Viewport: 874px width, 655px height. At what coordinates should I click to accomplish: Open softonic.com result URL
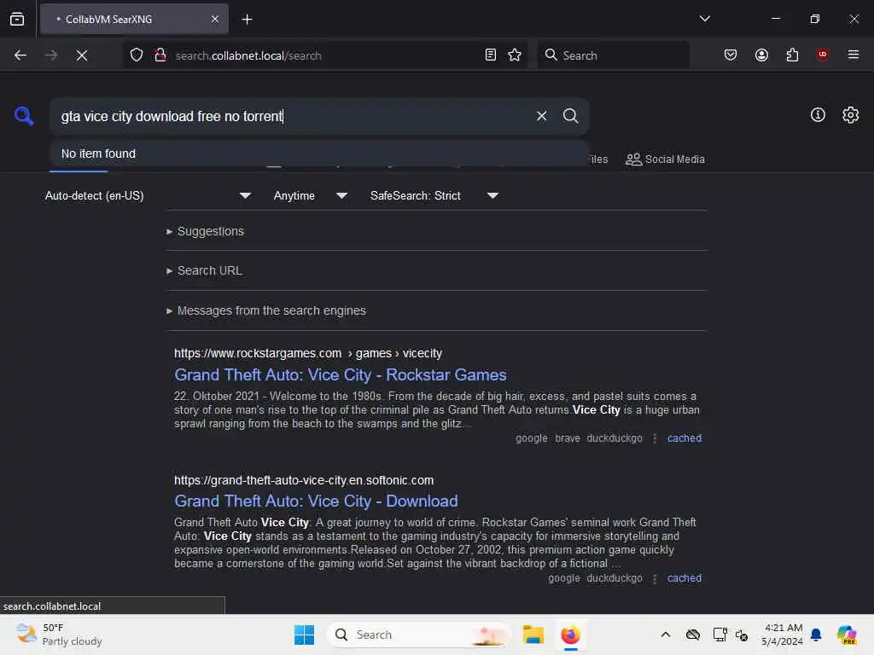pos(304,480)
